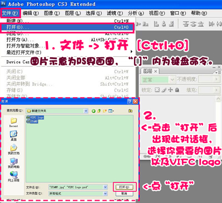Open My Computer (我的电脑) shortcut
Image resolution: width=222 pixels, height=203 pixels.
(13, 161)
